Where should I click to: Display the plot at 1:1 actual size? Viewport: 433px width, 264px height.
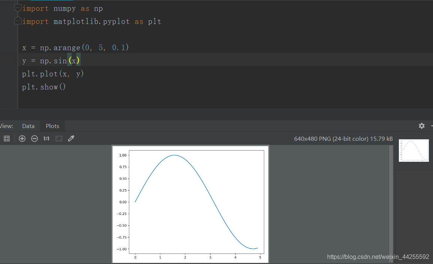(x=46, y=139)
